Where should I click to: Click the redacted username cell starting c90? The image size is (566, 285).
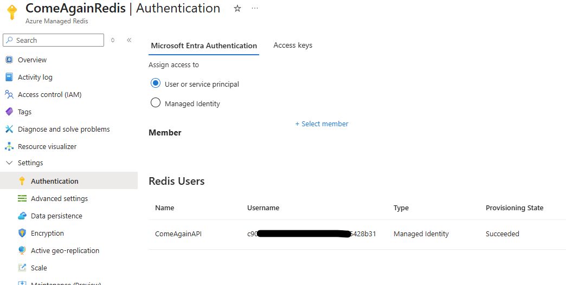[312, 234]
